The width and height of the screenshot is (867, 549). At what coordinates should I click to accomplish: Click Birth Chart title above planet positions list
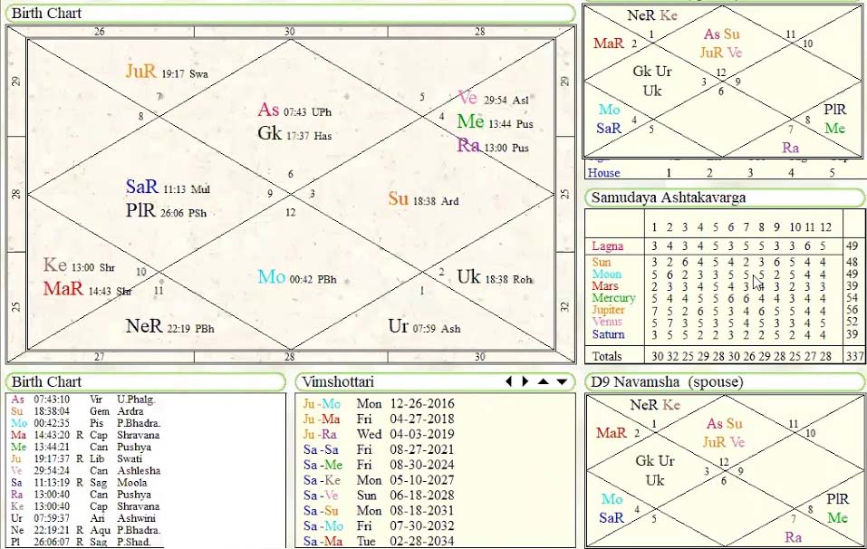[46, 382]
